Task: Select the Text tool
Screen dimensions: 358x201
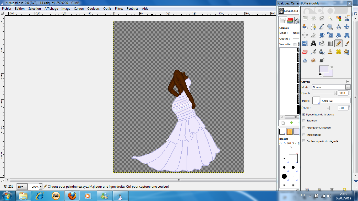Action: tap(313, 43)
